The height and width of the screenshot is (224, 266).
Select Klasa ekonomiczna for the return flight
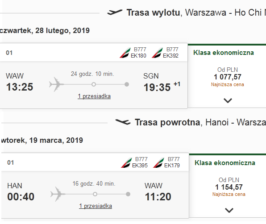(225, 163)
